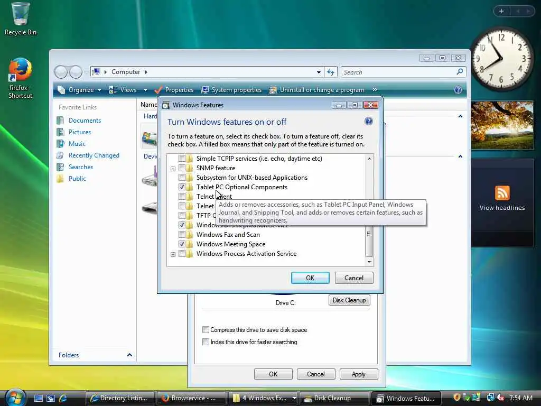Click OK in the drive properties dialog

273,374
